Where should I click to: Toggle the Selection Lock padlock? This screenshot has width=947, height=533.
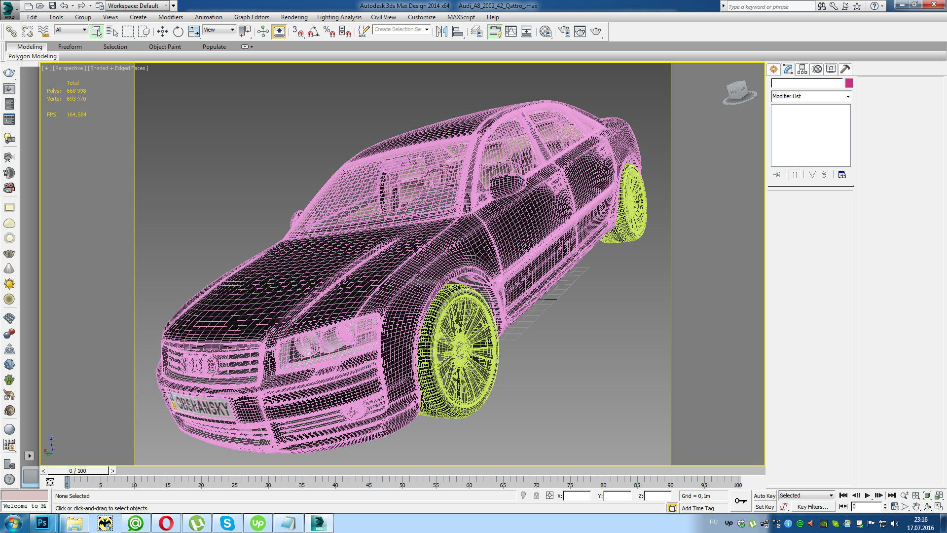coord(536,495)
